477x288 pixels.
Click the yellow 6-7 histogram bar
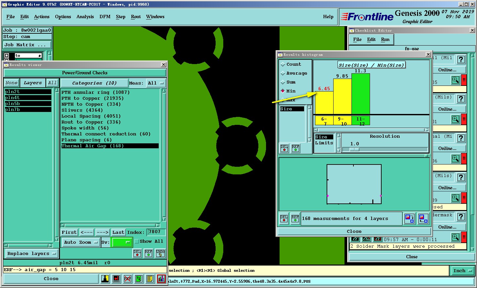[x=324, y=103]
